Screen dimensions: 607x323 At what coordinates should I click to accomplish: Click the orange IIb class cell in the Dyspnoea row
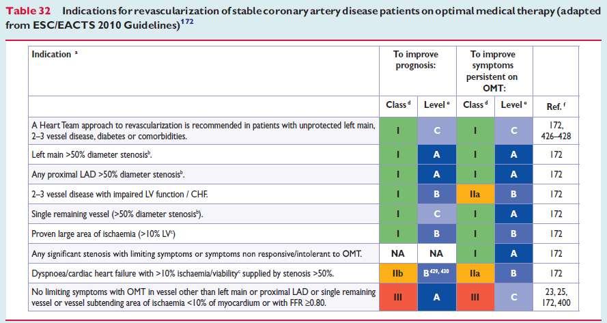[398, 273]
